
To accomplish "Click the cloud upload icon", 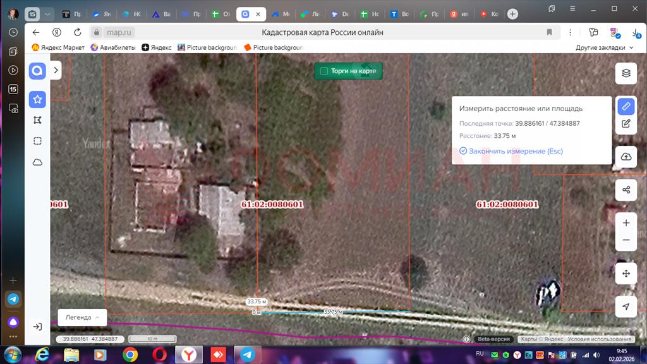I will point(626,157).
